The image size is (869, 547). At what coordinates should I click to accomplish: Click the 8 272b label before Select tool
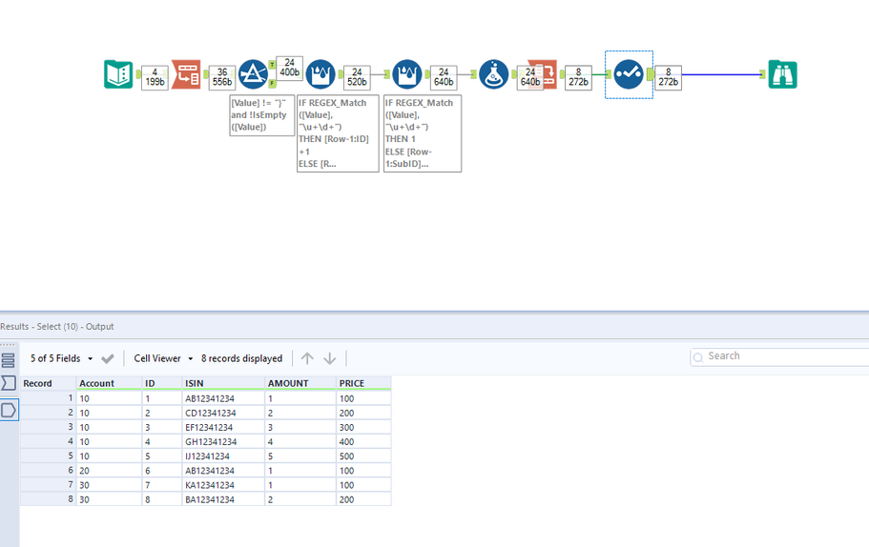click(578, 77)
